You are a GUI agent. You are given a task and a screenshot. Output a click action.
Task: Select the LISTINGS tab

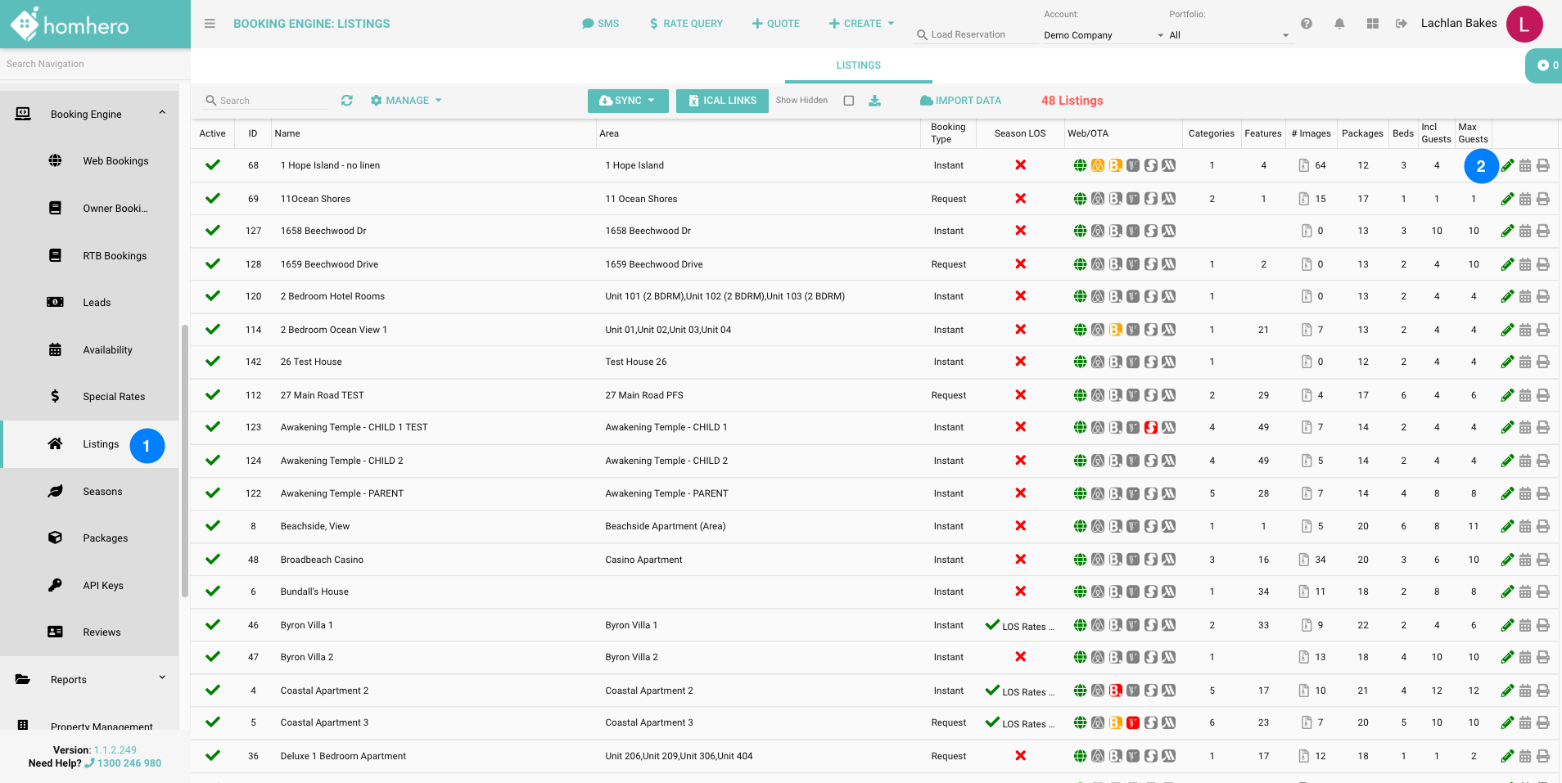click(858, 65)
